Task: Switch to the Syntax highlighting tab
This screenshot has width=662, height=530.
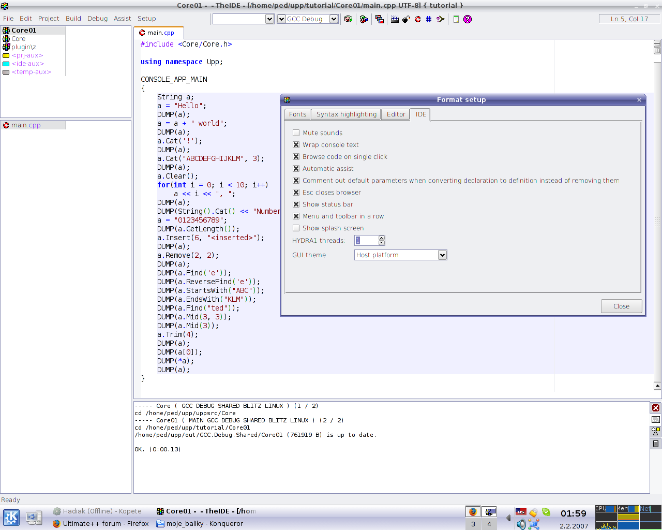Action: 346,114
